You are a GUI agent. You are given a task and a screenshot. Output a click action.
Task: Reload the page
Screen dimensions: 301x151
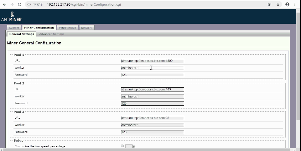(x=20, y=4)
